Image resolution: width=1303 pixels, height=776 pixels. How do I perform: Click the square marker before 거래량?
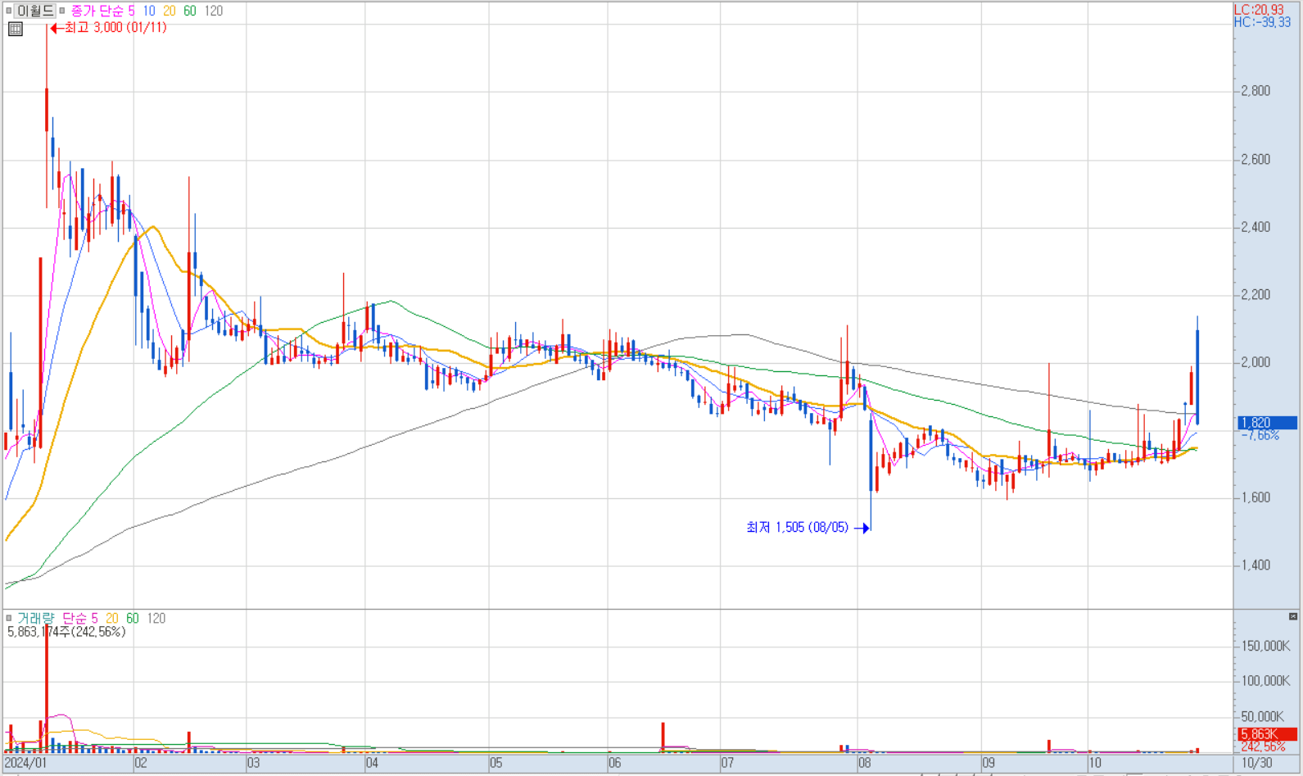click(9, 619)
